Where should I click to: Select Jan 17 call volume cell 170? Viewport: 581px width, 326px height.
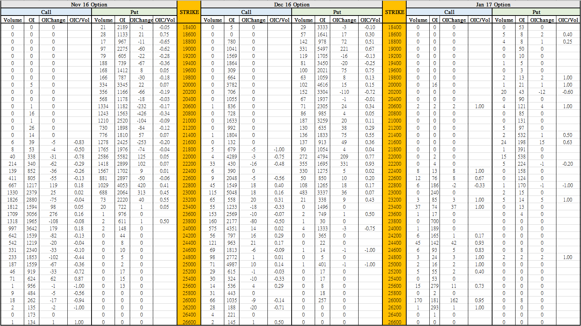coord(418,300)
